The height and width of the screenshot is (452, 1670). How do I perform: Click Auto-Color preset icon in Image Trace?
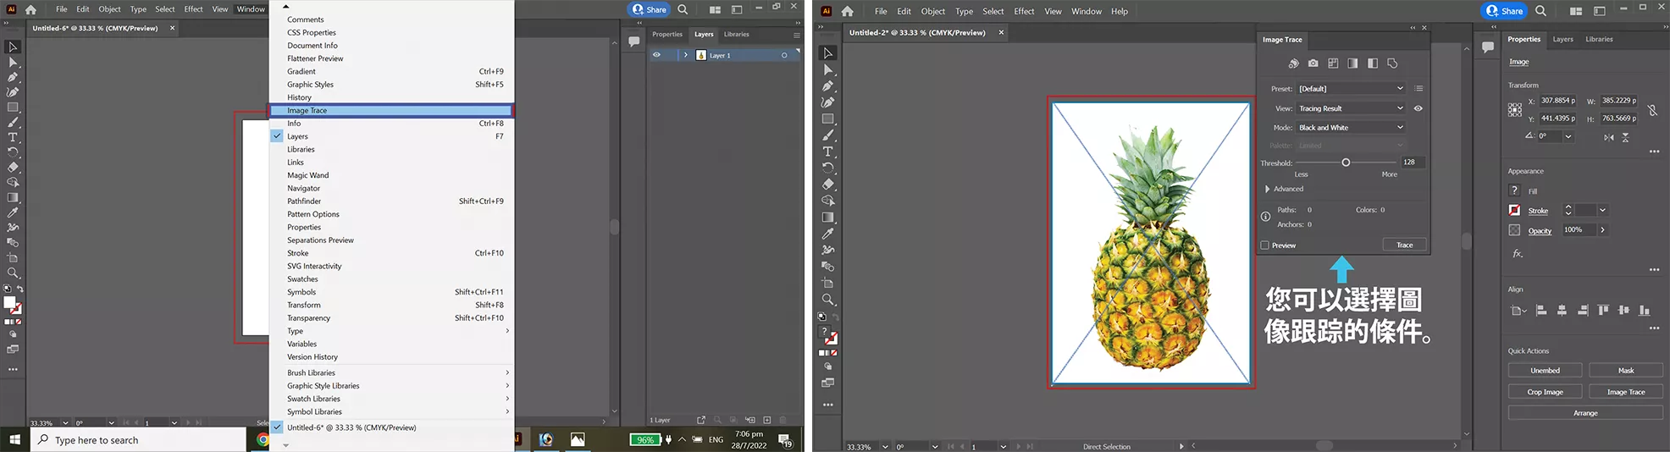click(1293, 63)
